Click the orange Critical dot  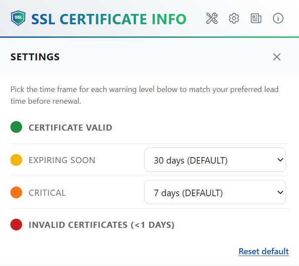[16, 192]
